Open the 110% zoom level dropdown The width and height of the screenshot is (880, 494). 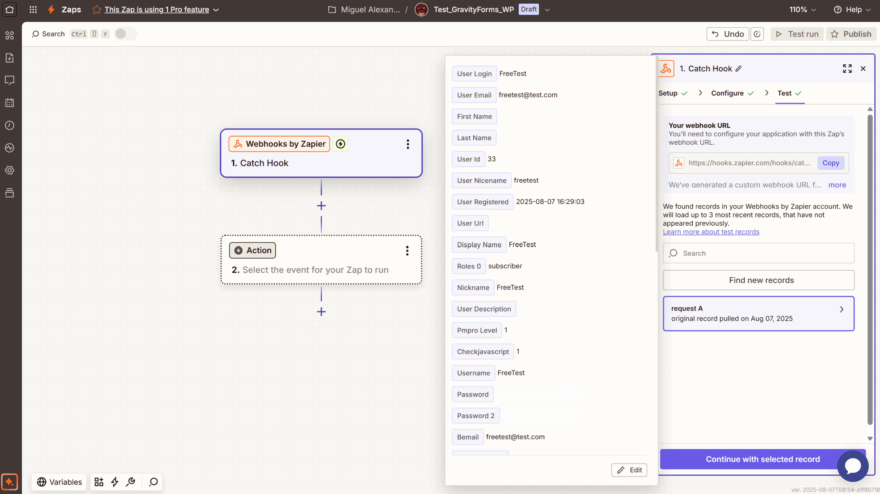[802, 10]
